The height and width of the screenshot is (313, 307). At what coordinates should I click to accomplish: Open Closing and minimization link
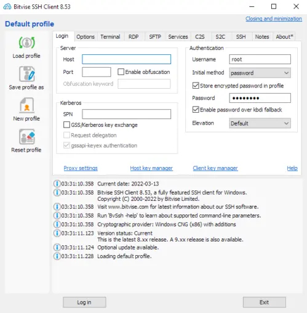274,18
